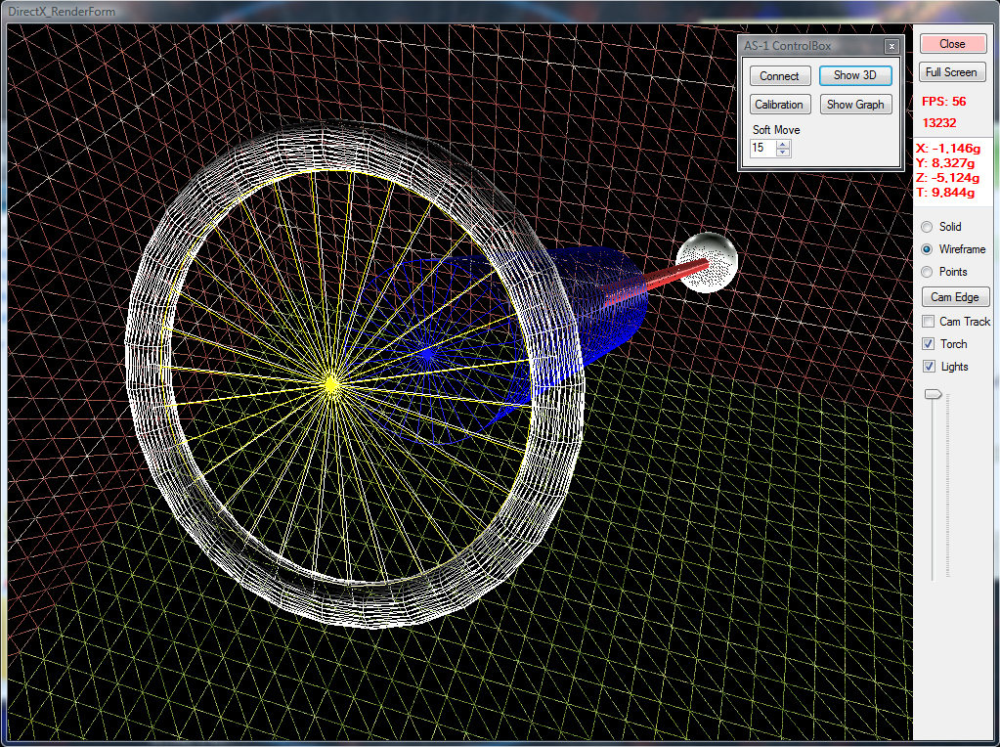Click the vertical slider handle

point(935,394)
